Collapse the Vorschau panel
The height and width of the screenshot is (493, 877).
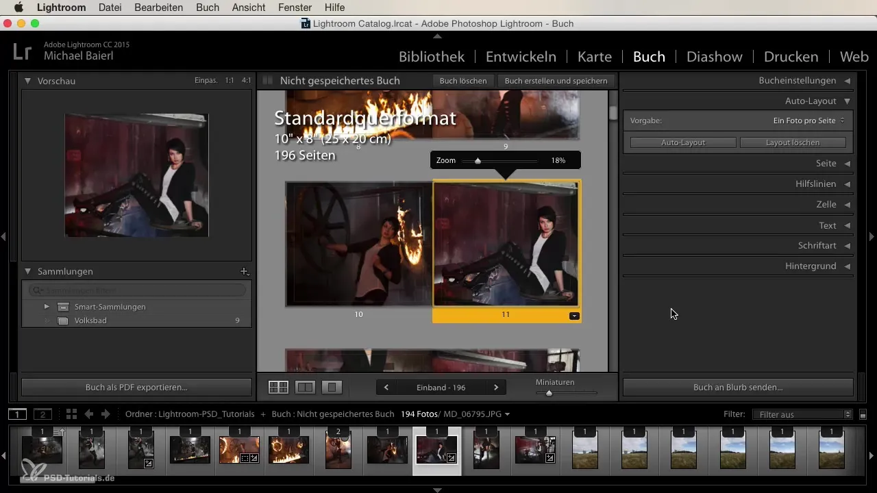(x=27, y=81)
